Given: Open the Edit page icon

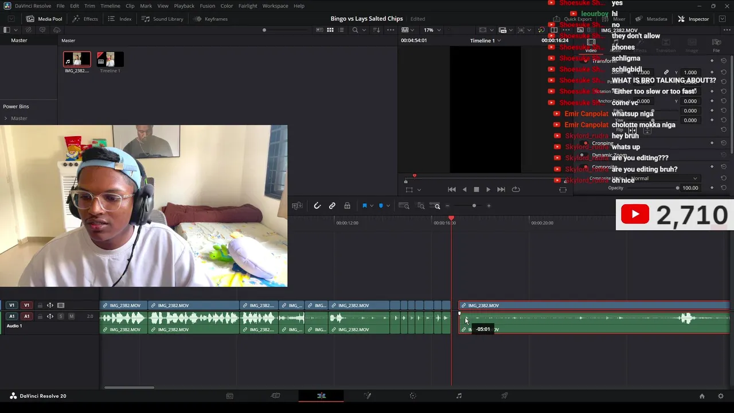Looking at the screenshot, I should point(321,396).
